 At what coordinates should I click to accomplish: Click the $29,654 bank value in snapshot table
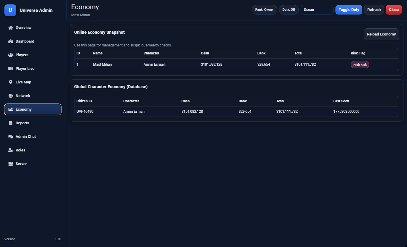(264, 64)
